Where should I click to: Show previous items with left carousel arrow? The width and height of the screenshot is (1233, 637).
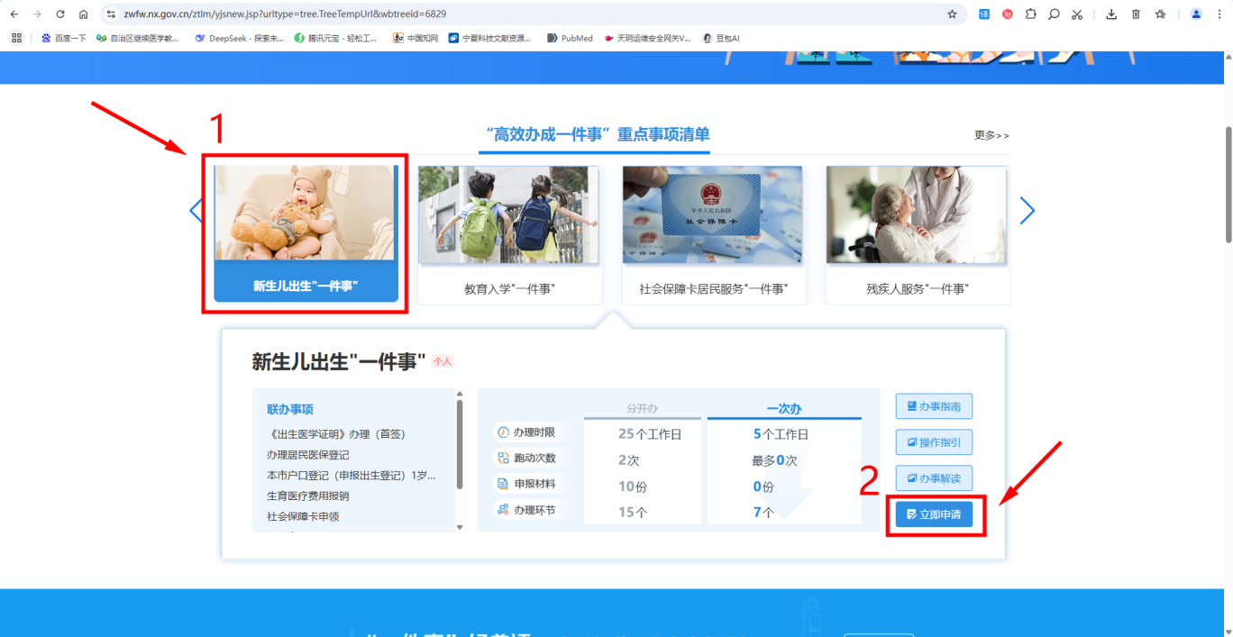[x=196, y=211]
